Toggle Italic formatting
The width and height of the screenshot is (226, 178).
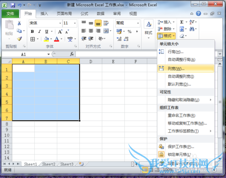(39, 32)
